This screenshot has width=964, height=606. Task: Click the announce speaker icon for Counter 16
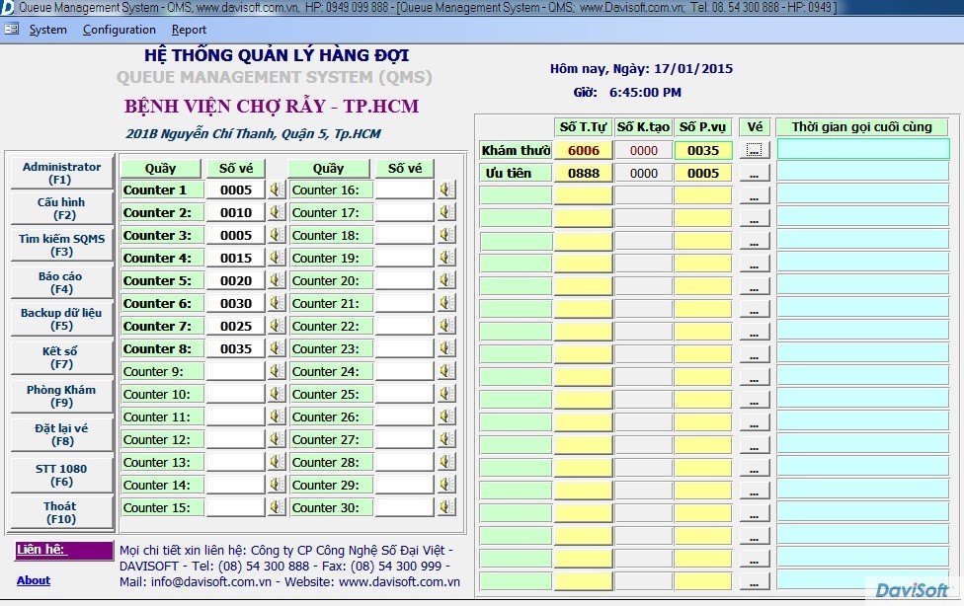point(446,189)
